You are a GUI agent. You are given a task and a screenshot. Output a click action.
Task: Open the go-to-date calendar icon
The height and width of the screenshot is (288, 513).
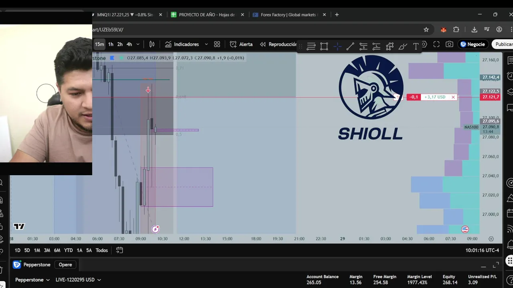coord(119,250)
